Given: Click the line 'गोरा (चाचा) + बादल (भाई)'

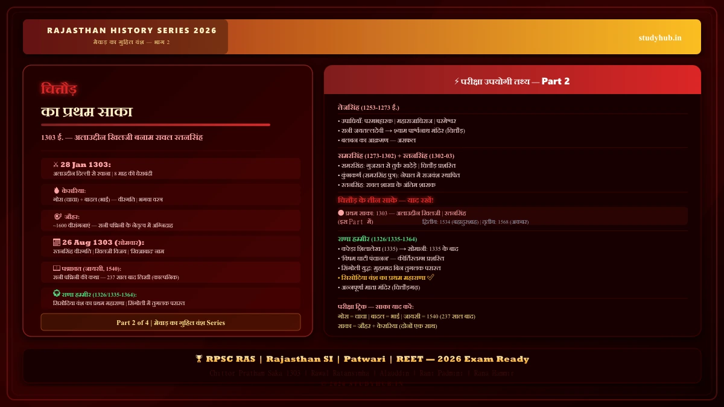Looking at the screenshot, I should [x=108, y=200].
